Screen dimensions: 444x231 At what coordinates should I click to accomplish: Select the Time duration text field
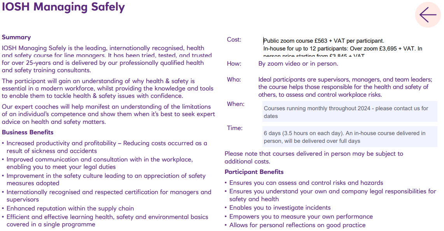coord(350,136)
